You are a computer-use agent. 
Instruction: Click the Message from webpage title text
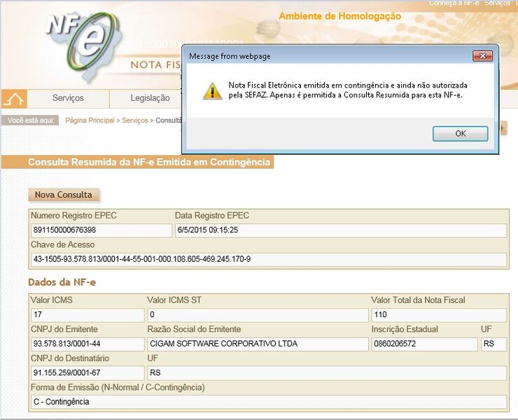(230, 56)
